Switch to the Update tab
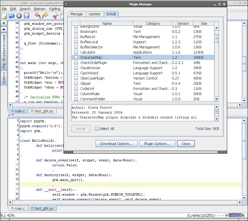 pyautogui.click(x=95, y=14)
